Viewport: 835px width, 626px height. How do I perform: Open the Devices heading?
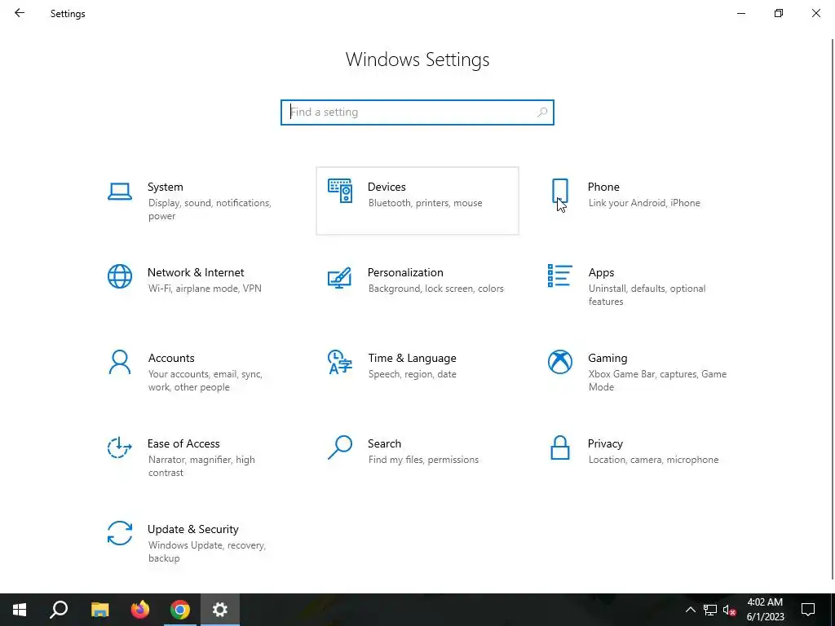[x=387, y=187]
